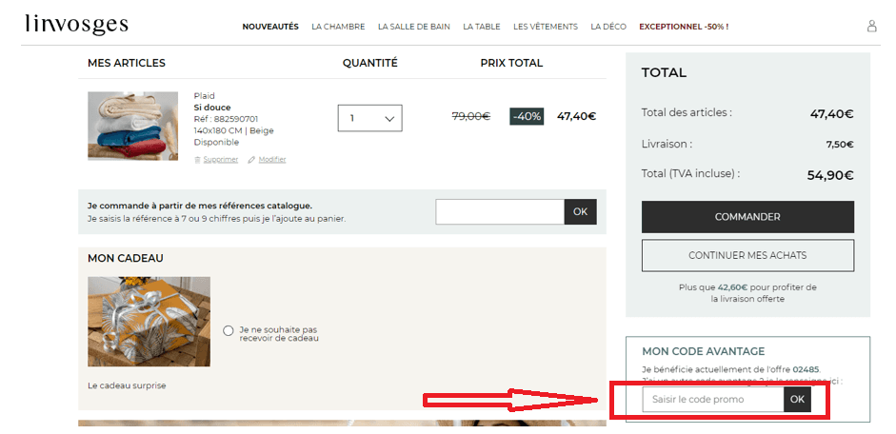
Task: Click the 'Mon code avantage' heading
Action: click(704, 351)
